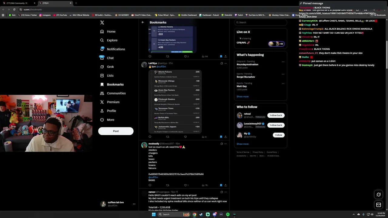This screenshot has height=218, width=388.
Task: Open the @cuff3m mention in LaVillys post
Action: point(161,67)
